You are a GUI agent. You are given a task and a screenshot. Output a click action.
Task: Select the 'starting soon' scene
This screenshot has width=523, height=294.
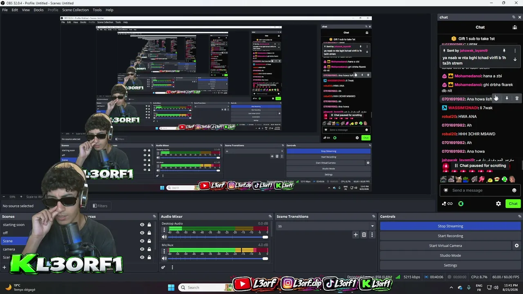pyautogui.click(x=13, y=225)
